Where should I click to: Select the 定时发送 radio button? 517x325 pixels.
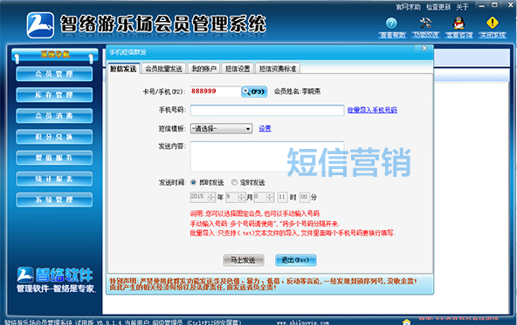234,182
